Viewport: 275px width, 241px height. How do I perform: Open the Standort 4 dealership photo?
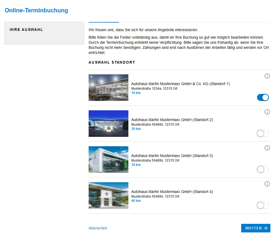[x=108, y=195]
